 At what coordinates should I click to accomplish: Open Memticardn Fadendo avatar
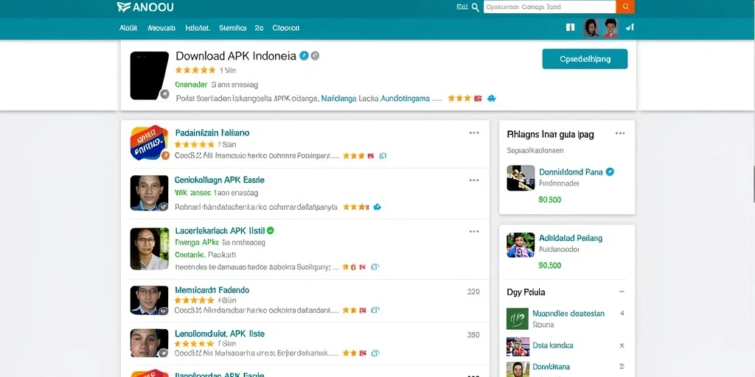149,300
